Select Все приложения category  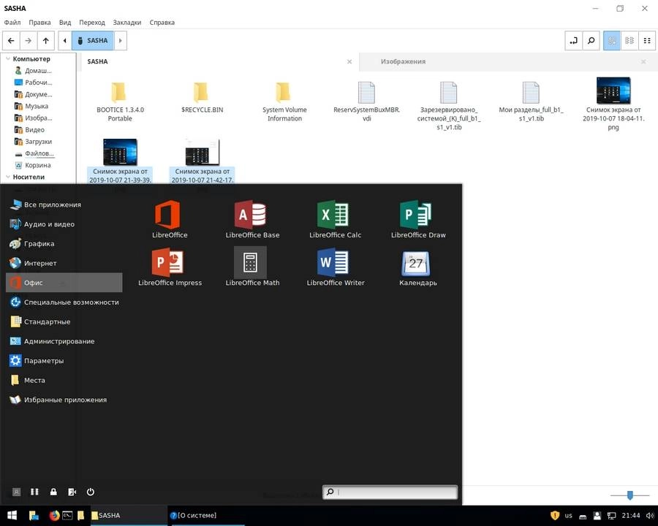tap(64, 205)
